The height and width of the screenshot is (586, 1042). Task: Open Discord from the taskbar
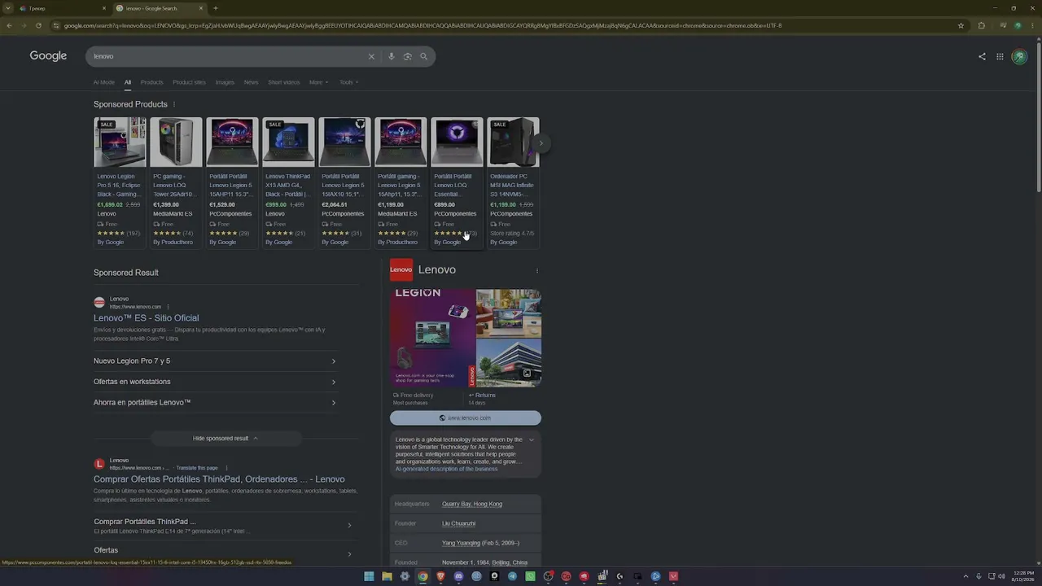458,576
